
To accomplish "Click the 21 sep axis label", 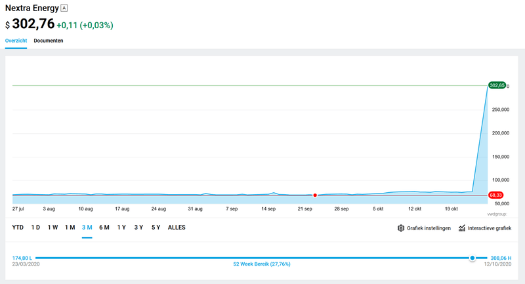I will [305, 209].
